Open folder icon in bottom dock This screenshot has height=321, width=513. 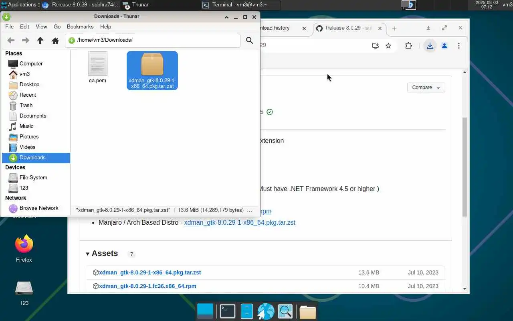pos(308,311)
